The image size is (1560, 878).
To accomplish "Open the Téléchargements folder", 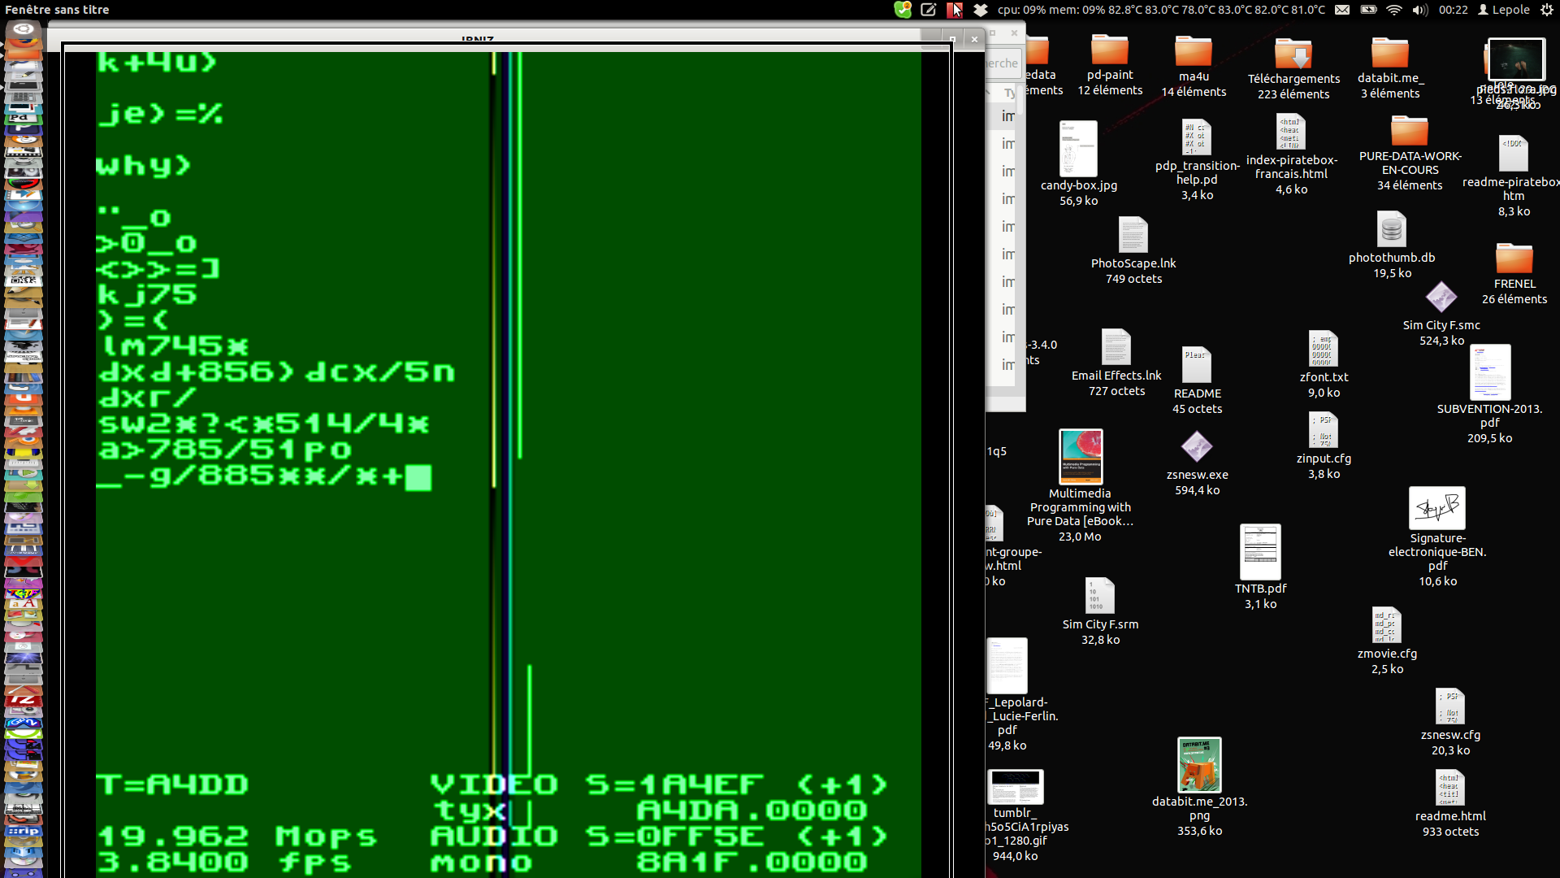I will [1293, 54].
